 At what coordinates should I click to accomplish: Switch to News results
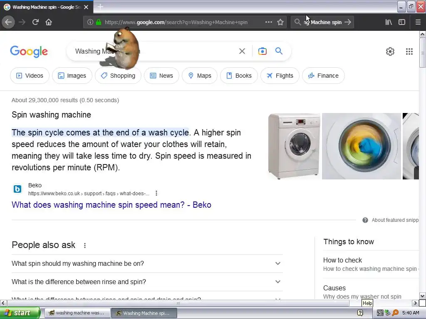point(161,76)
